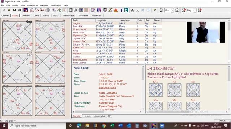Click the red and blue pen icon
This screenshot has width=231, height=129.
click(x=26, y=10)
